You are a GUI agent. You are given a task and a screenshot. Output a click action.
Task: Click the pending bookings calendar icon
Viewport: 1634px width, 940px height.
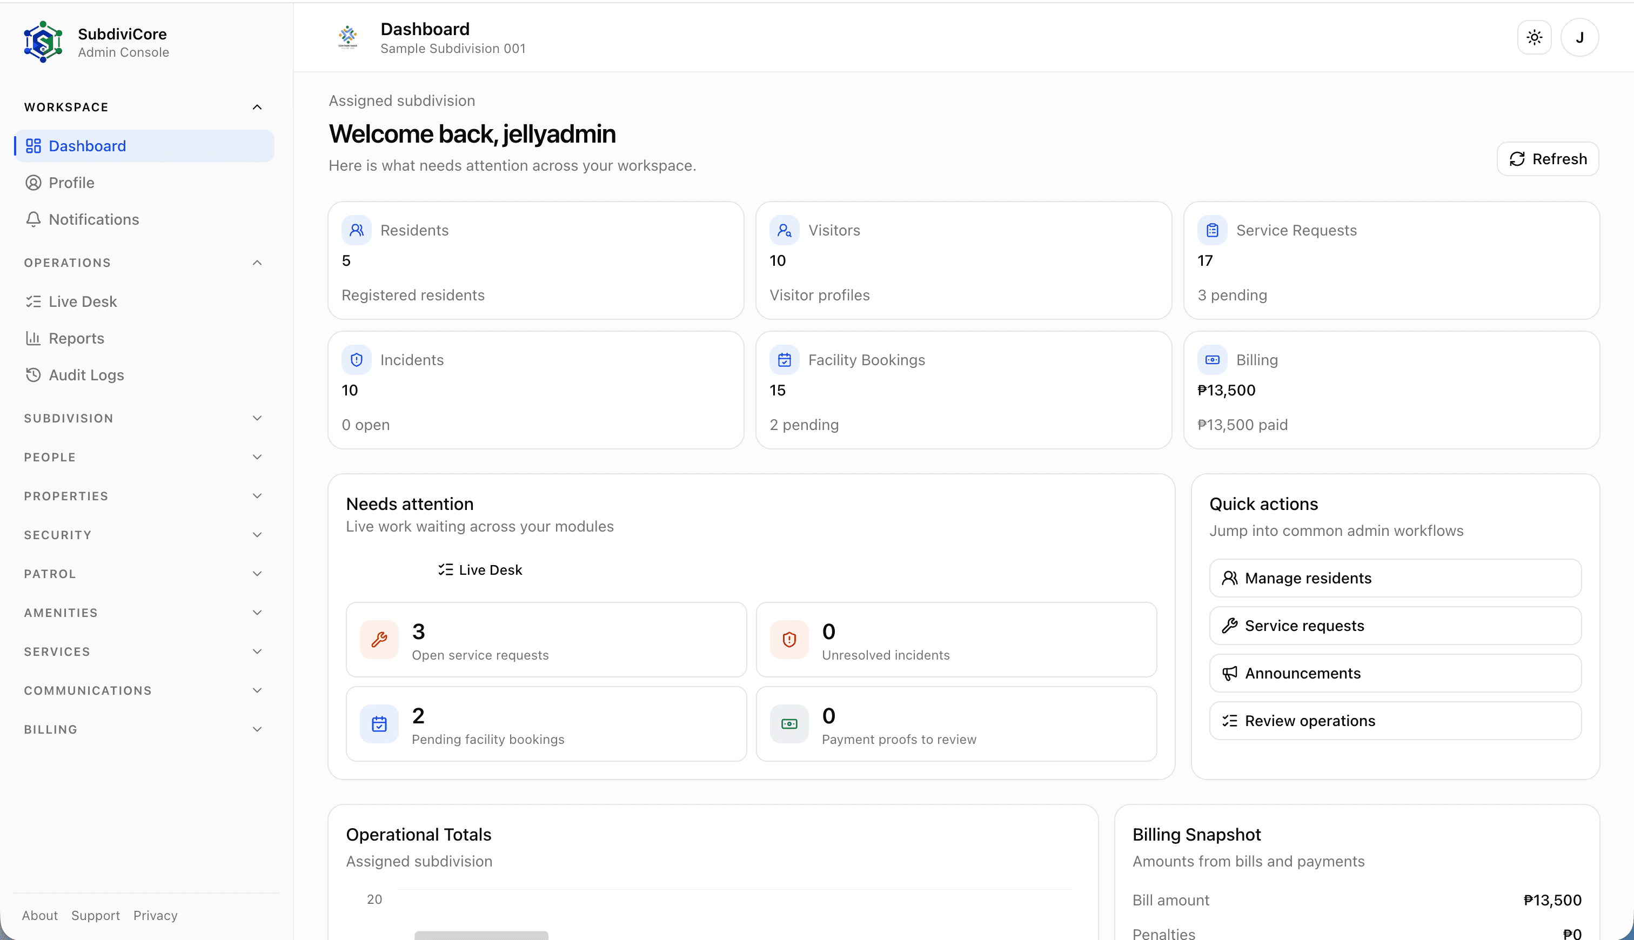coord(379,724)
